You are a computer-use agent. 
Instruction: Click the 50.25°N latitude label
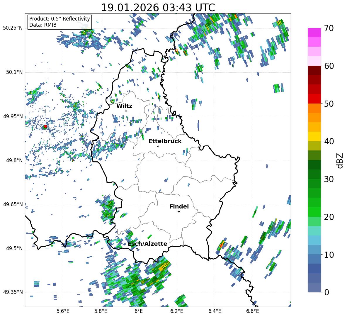[13, 28]
